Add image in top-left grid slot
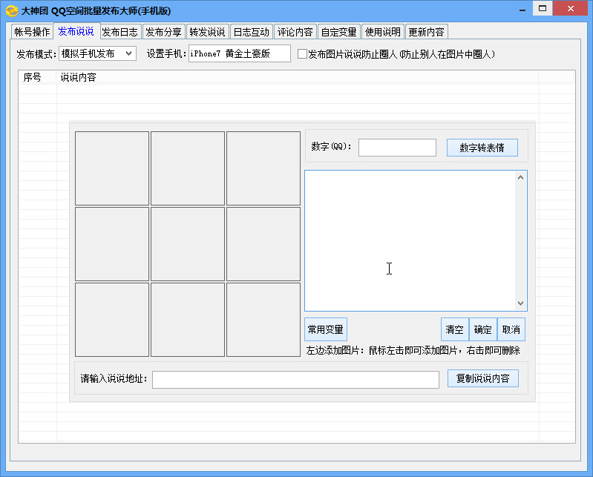 tap(112, 168)
